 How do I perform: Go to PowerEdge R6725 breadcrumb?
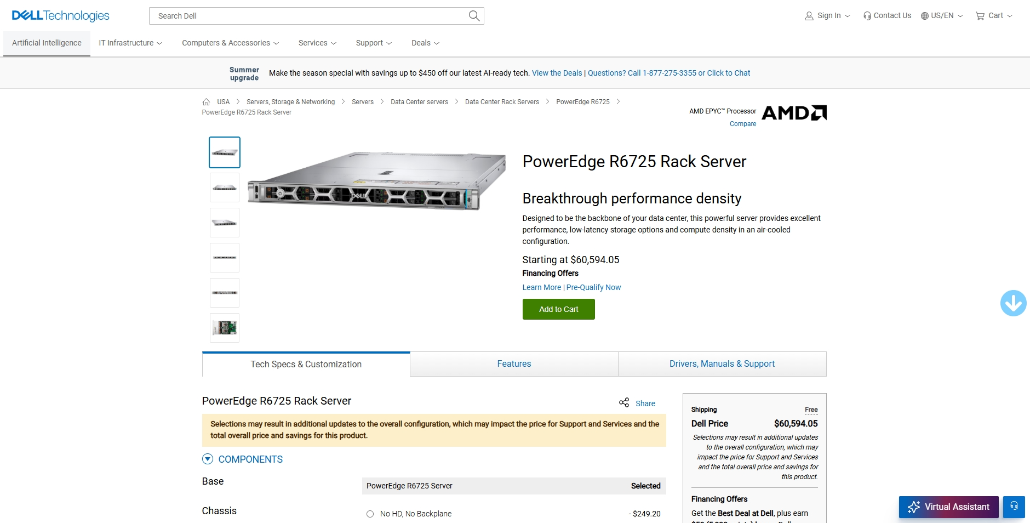tap(583, 102)
